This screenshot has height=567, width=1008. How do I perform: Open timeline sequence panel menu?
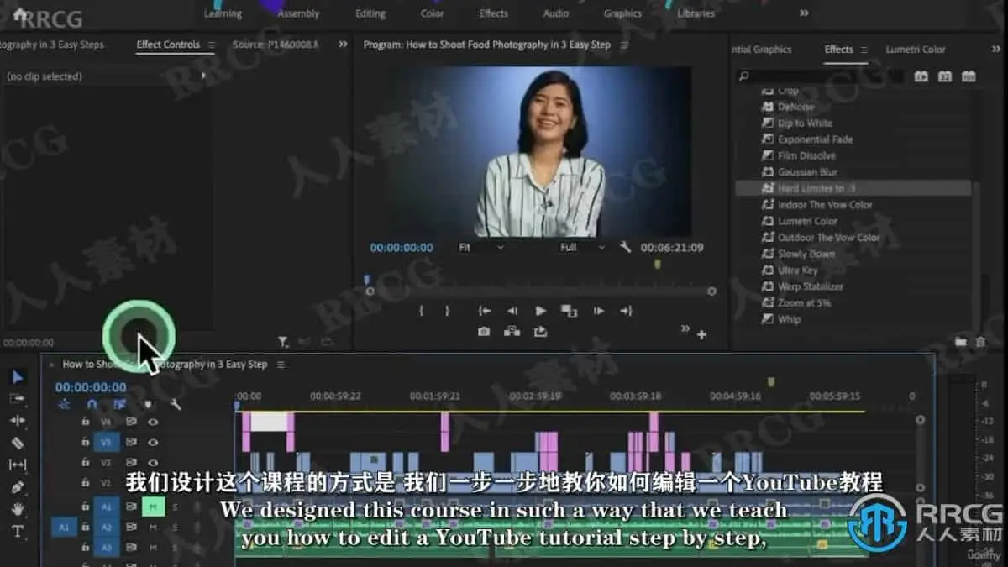tap(281, 365)
